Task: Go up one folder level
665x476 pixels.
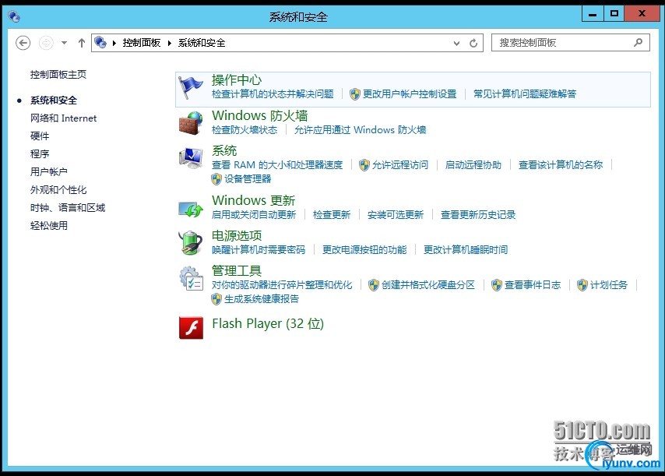Action: (x=82, y=43)
